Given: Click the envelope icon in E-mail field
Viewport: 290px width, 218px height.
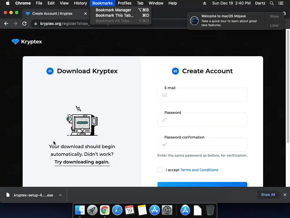Looking at the screenshot, I should tap(165, 95).
